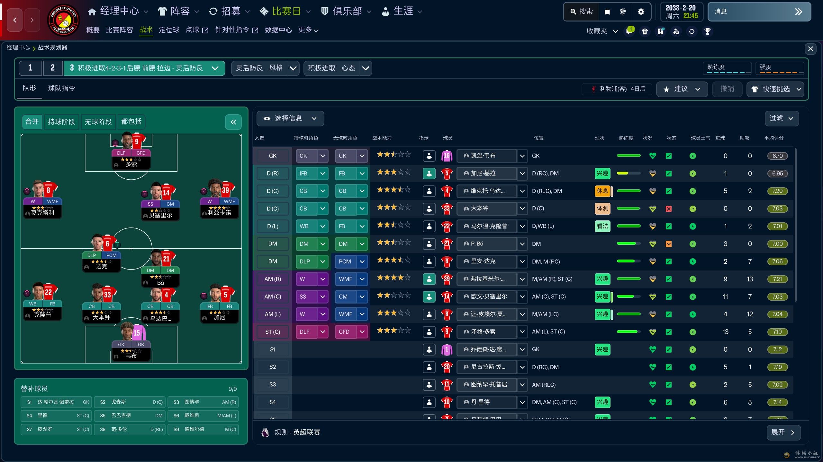
Task: Toggle status checkbox for 里安·达克
Action: (x=669, y=261)
